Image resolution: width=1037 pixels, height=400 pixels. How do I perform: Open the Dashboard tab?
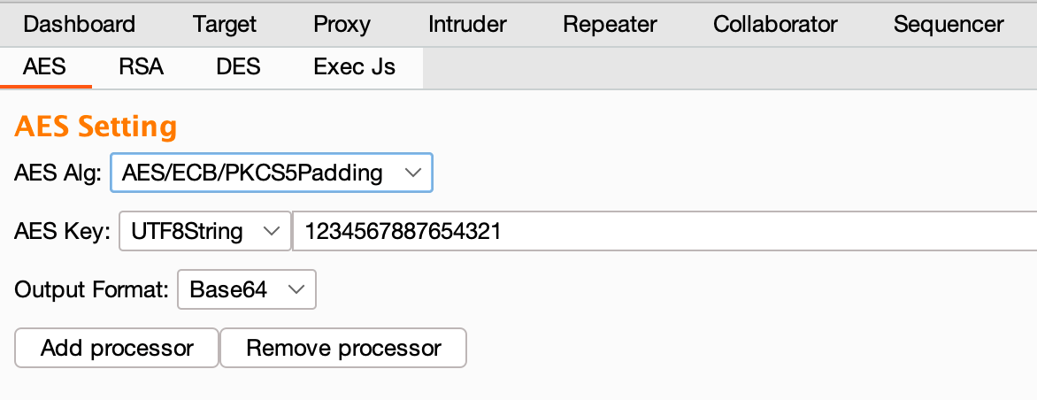tap(79, 24)
